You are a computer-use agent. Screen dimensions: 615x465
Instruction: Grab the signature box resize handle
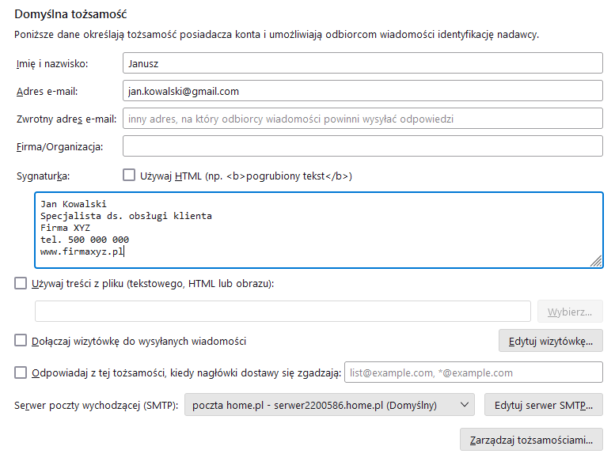tap(596, 261)
